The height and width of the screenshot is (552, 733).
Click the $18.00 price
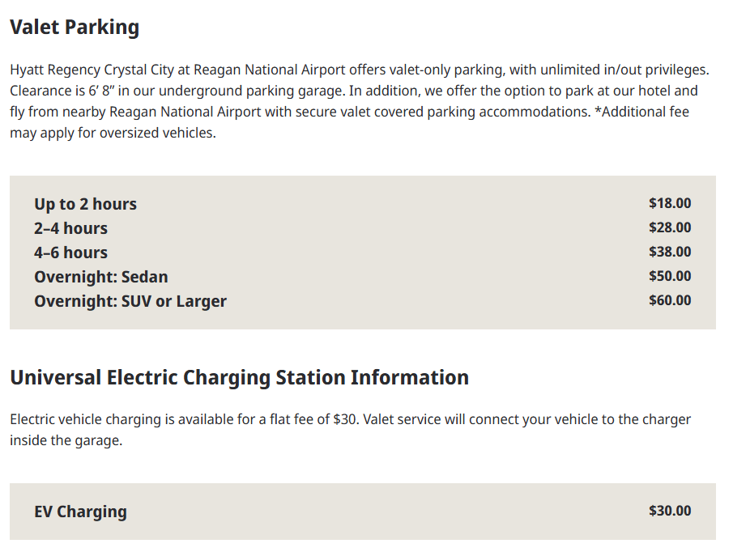[670, 203]
